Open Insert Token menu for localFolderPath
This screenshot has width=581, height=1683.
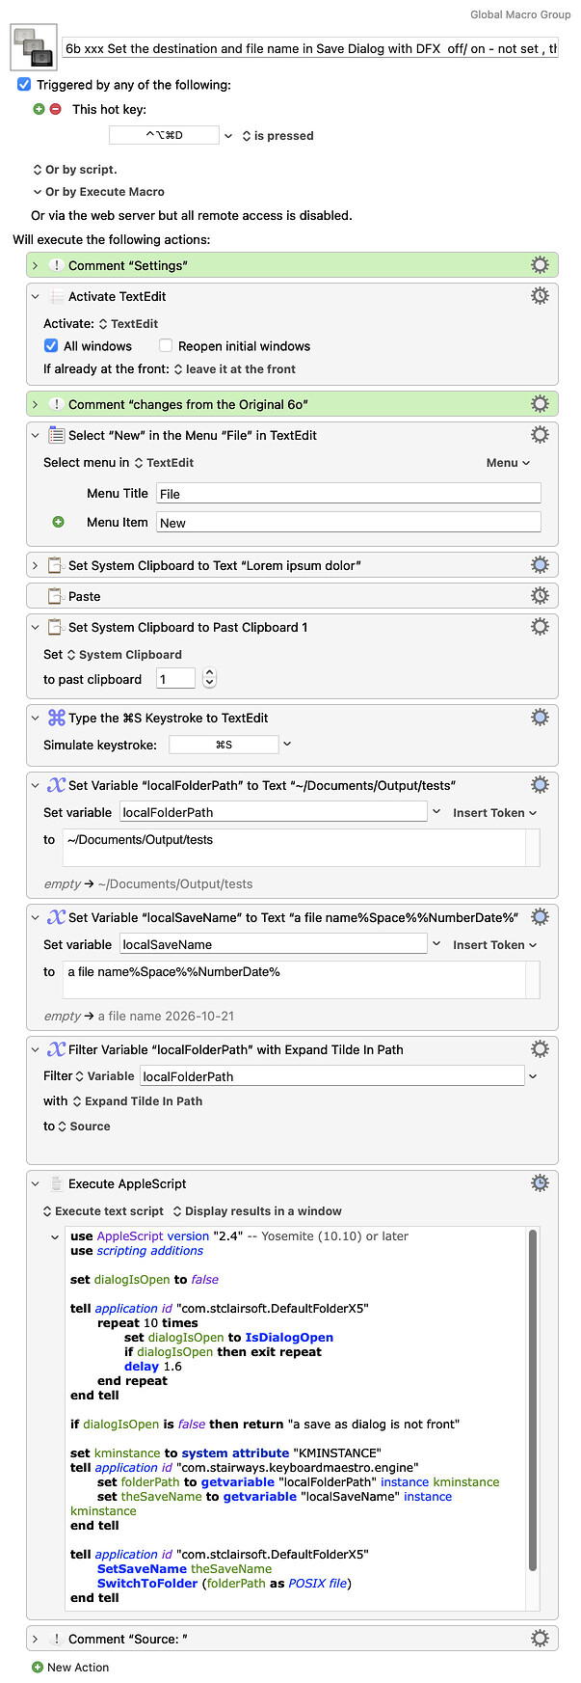tap(495, 813)
